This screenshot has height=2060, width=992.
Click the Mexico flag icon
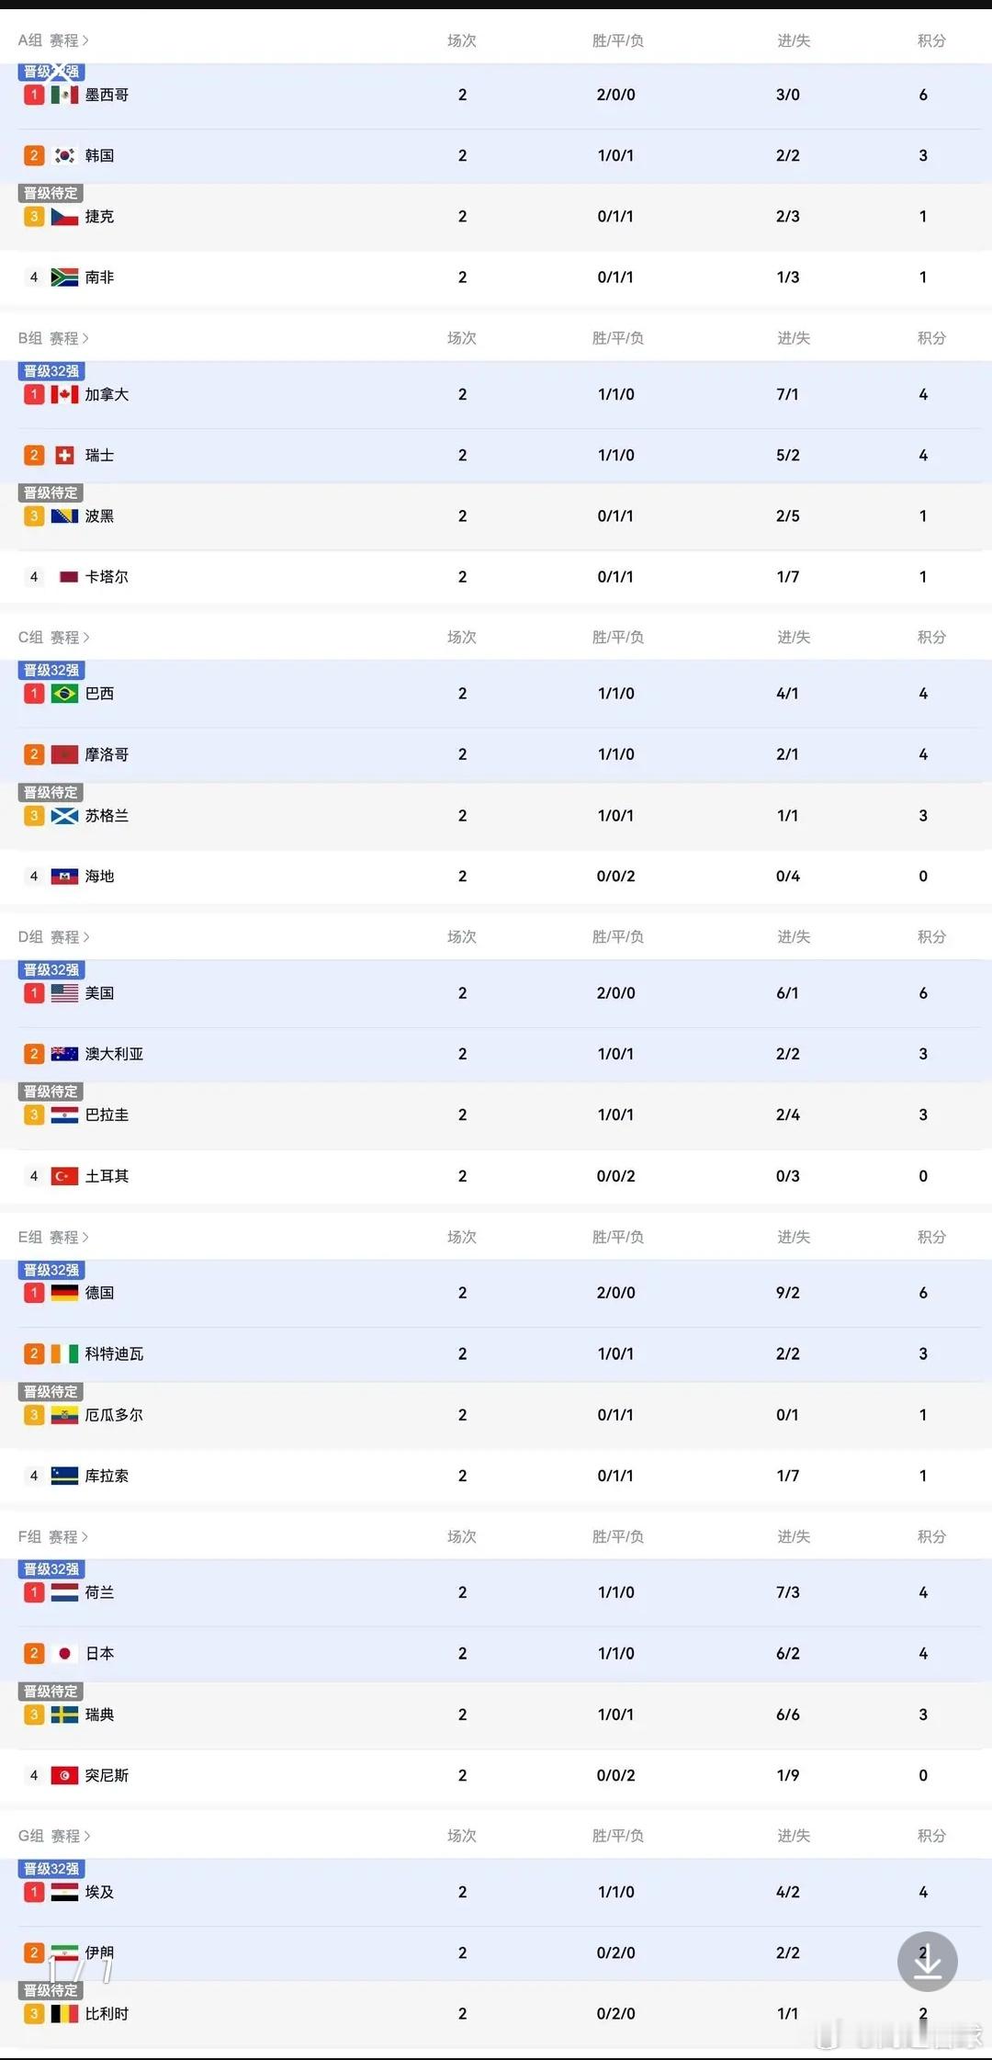64,95
